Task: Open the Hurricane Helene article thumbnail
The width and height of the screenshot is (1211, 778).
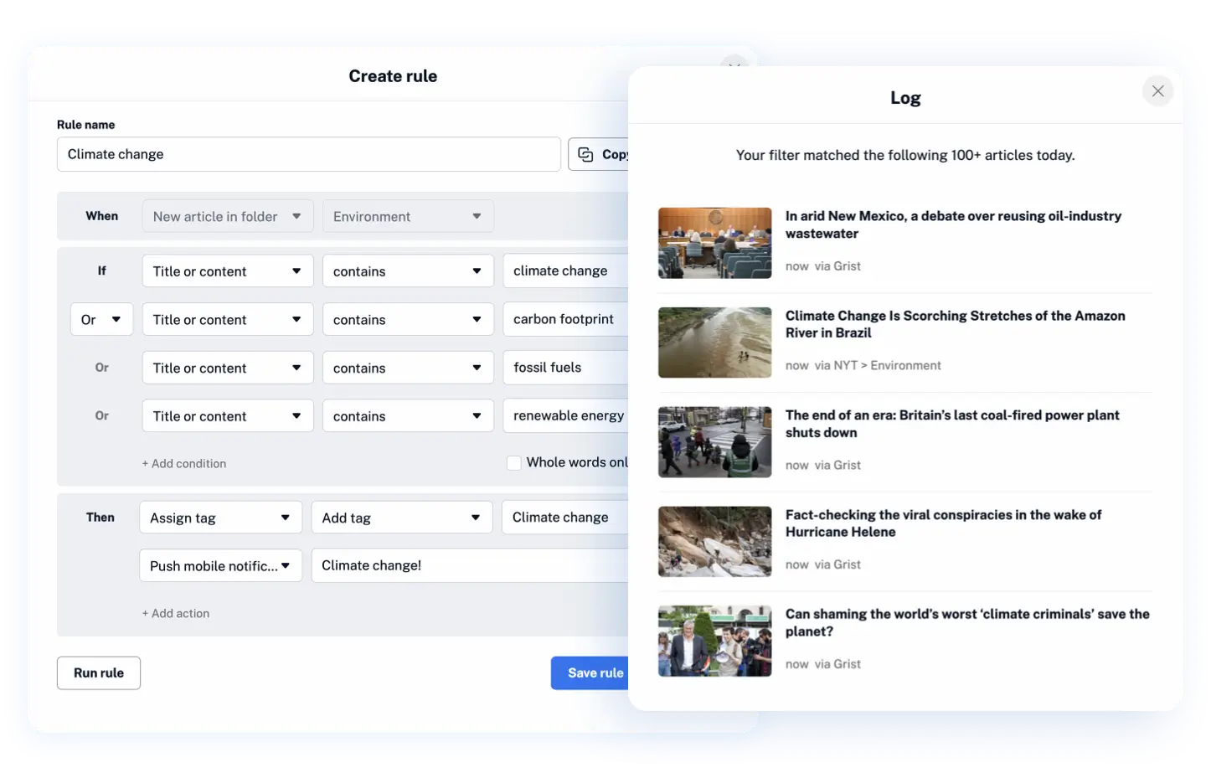Action: coord(714,542)
